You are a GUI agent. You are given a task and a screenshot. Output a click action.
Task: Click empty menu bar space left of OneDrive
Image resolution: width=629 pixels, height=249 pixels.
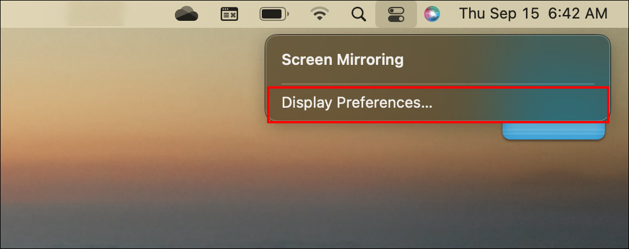[x=151, y=14]
